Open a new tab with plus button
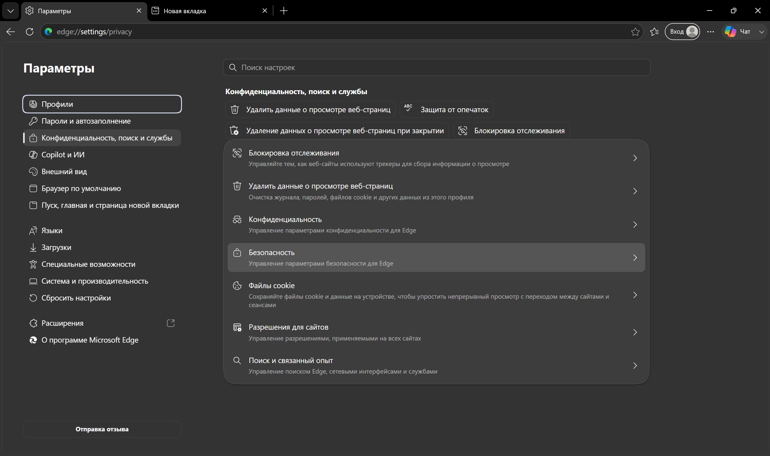This screenshot has width=770, height=456. click(284, 11)
